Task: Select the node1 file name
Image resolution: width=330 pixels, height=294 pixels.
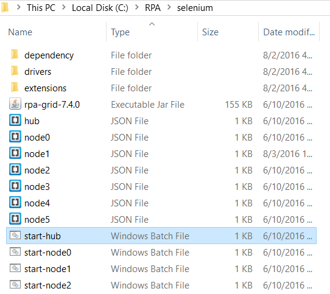Action: pos(37,154)
